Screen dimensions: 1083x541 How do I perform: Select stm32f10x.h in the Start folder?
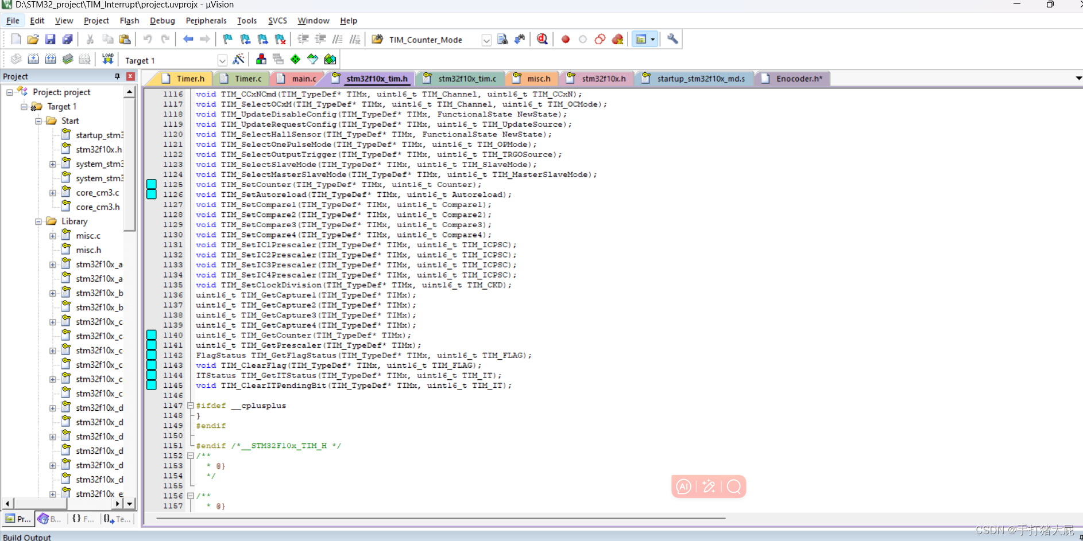click(99, 150)
